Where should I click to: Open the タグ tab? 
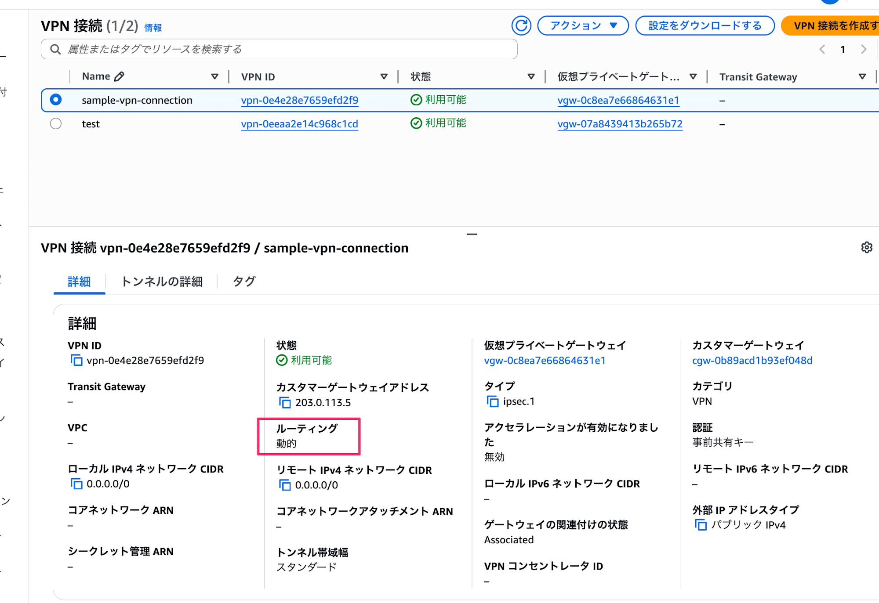point(244,282)
